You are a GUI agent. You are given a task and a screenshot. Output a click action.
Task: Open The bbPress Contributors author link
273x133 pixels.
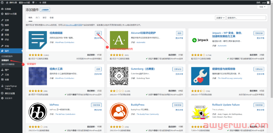pos(65,114)
